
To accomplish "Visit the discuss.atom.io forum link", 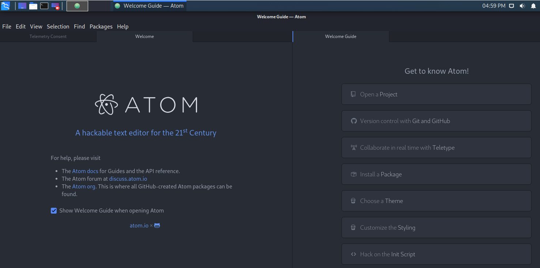I will click(128, 179).
